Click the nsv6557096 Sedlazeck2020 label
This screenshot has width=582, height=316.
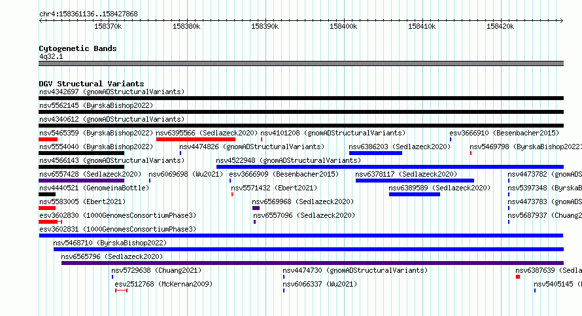pos(304,215)
